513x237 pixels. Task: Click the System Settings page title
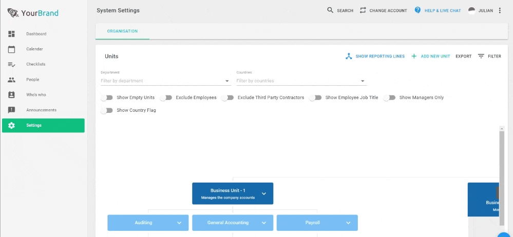[118, 10]
